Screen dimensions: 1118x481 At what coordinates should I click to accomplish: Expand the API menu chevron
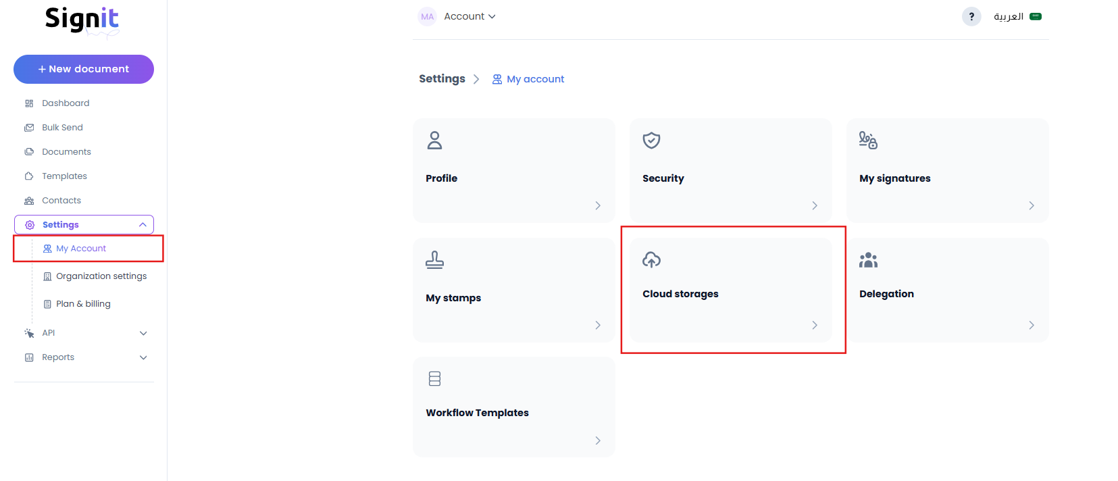[143, 333]
